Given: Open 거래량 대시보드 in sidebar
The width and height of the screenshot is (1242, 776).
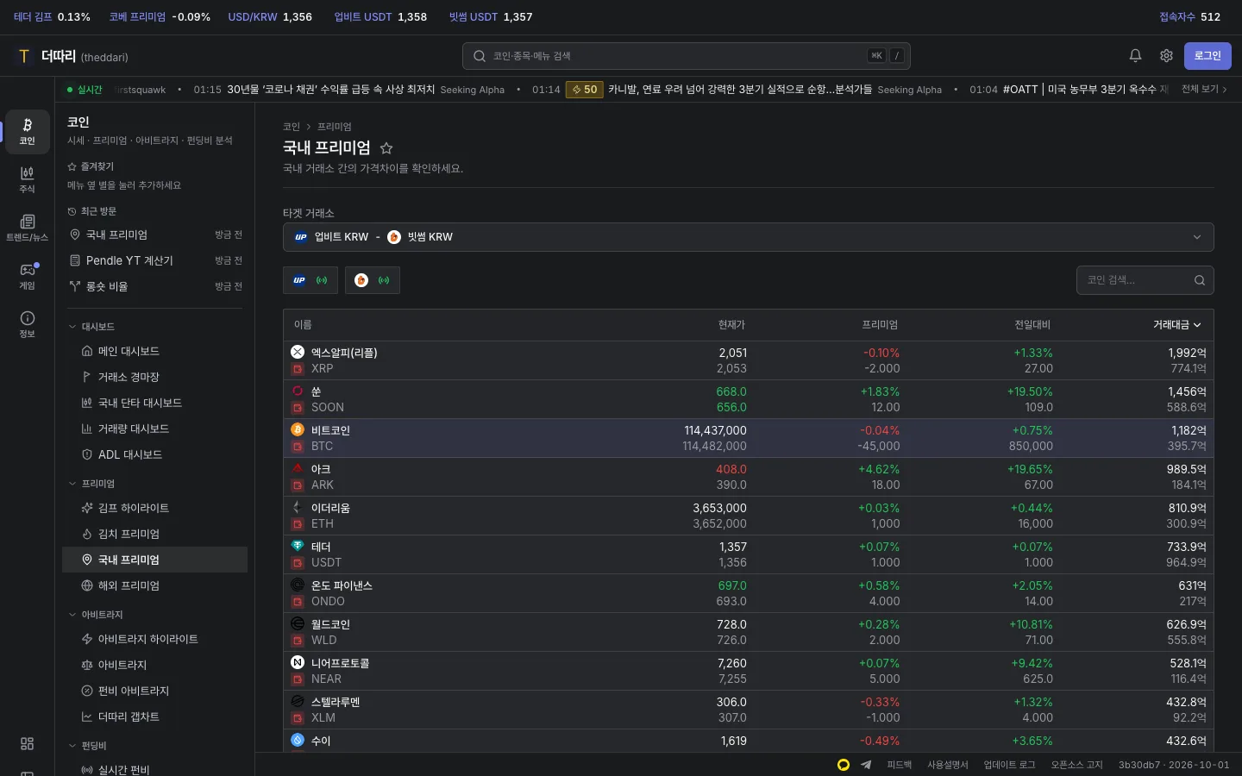Looking at the screenshot, I should (155, 429).
